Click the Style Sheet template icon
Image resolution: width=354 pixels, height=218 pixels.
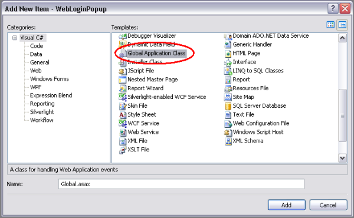point(123,115)
